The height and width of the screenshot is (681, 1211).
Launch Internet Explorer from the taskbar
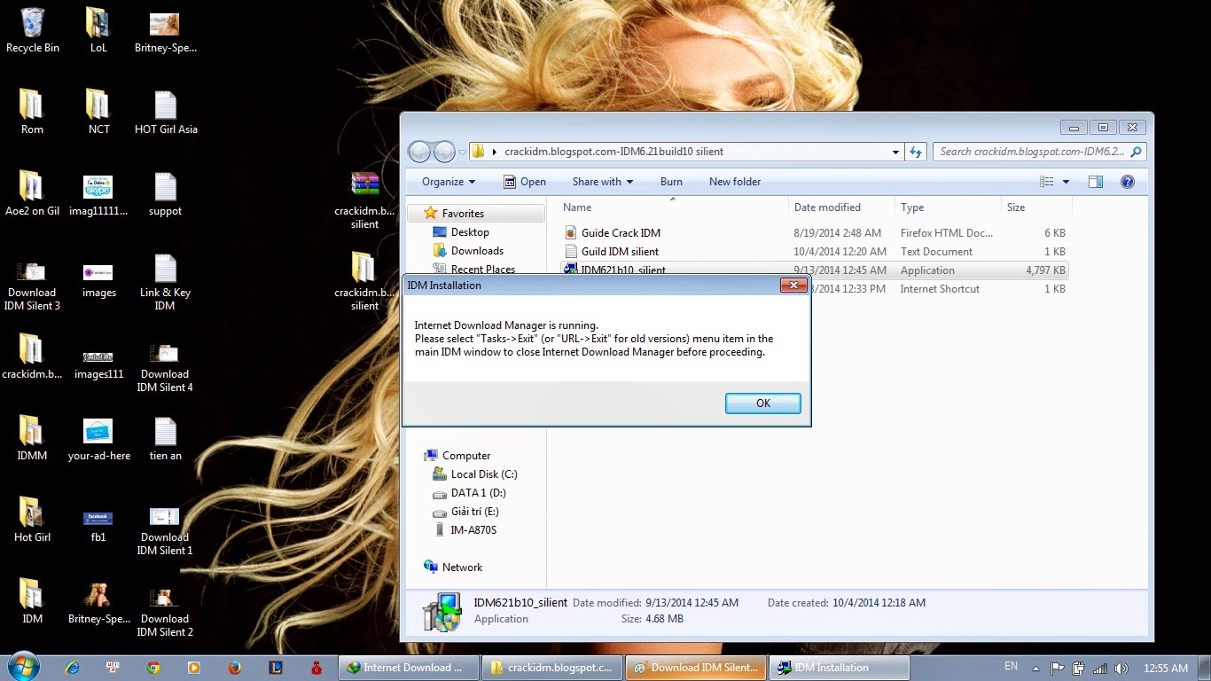click(x=73, y=668)
